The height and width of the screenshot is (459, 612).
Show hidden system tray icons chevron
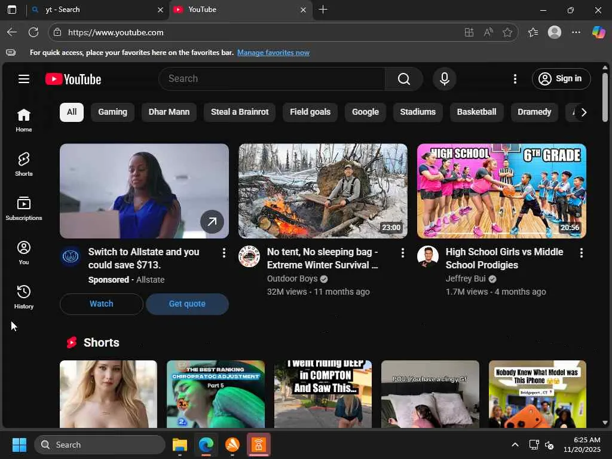click(515, 445)
